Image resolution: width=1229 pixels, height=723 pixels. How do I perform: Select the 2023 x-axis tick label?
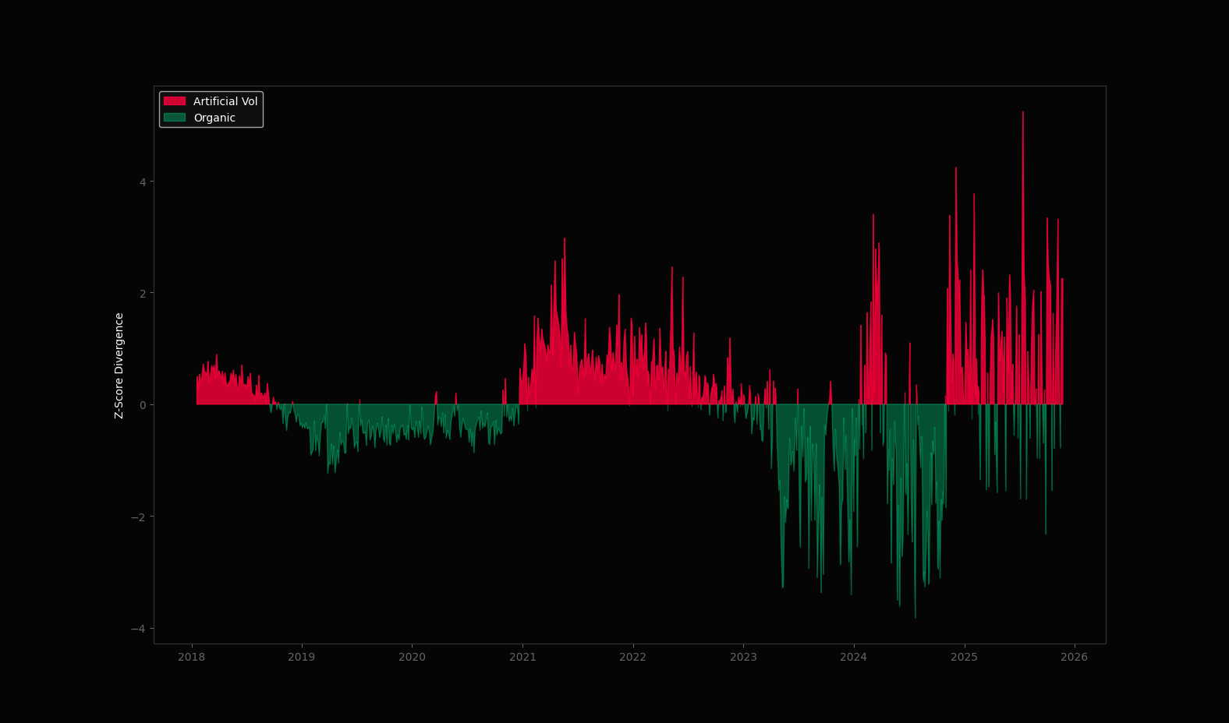743,657
